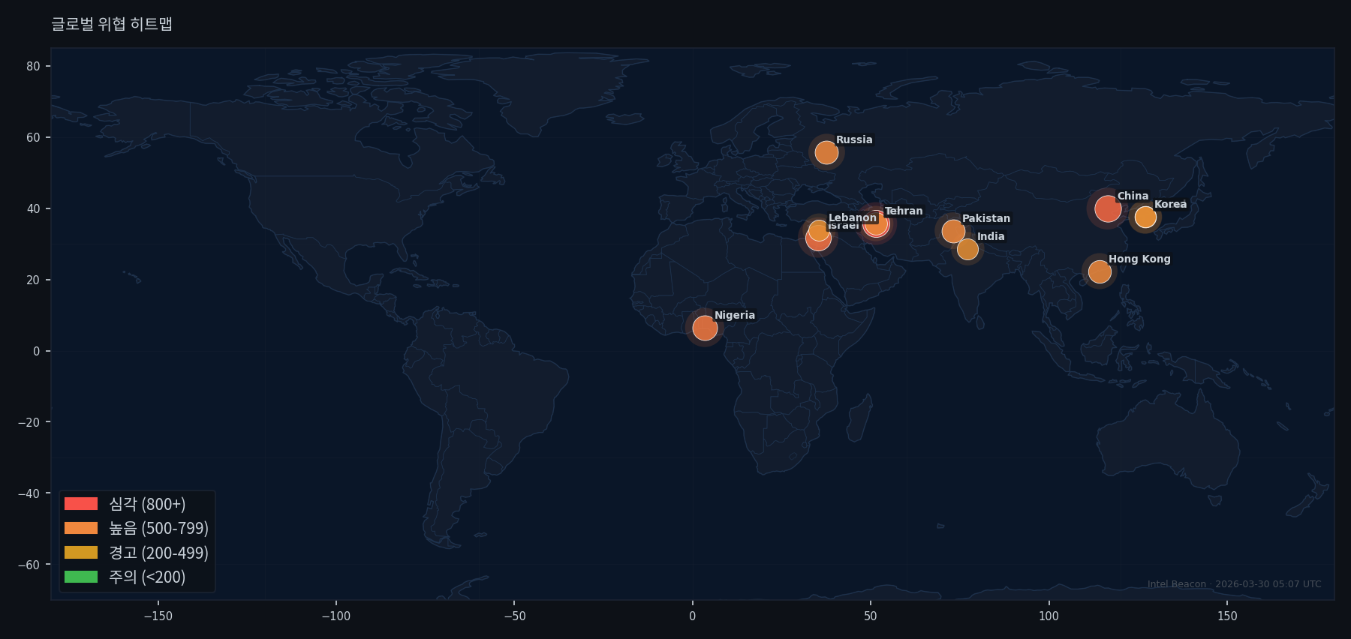The width and height of the screenshot is (1351, 639).
Task: Select the 'Tehran' map label text
Action: click(x=904, y=211)
